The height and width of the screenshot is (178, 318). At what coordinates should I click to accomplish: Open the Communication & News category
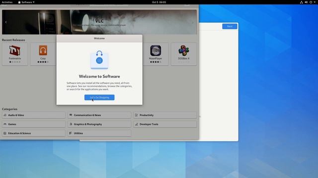coord(99,115)
